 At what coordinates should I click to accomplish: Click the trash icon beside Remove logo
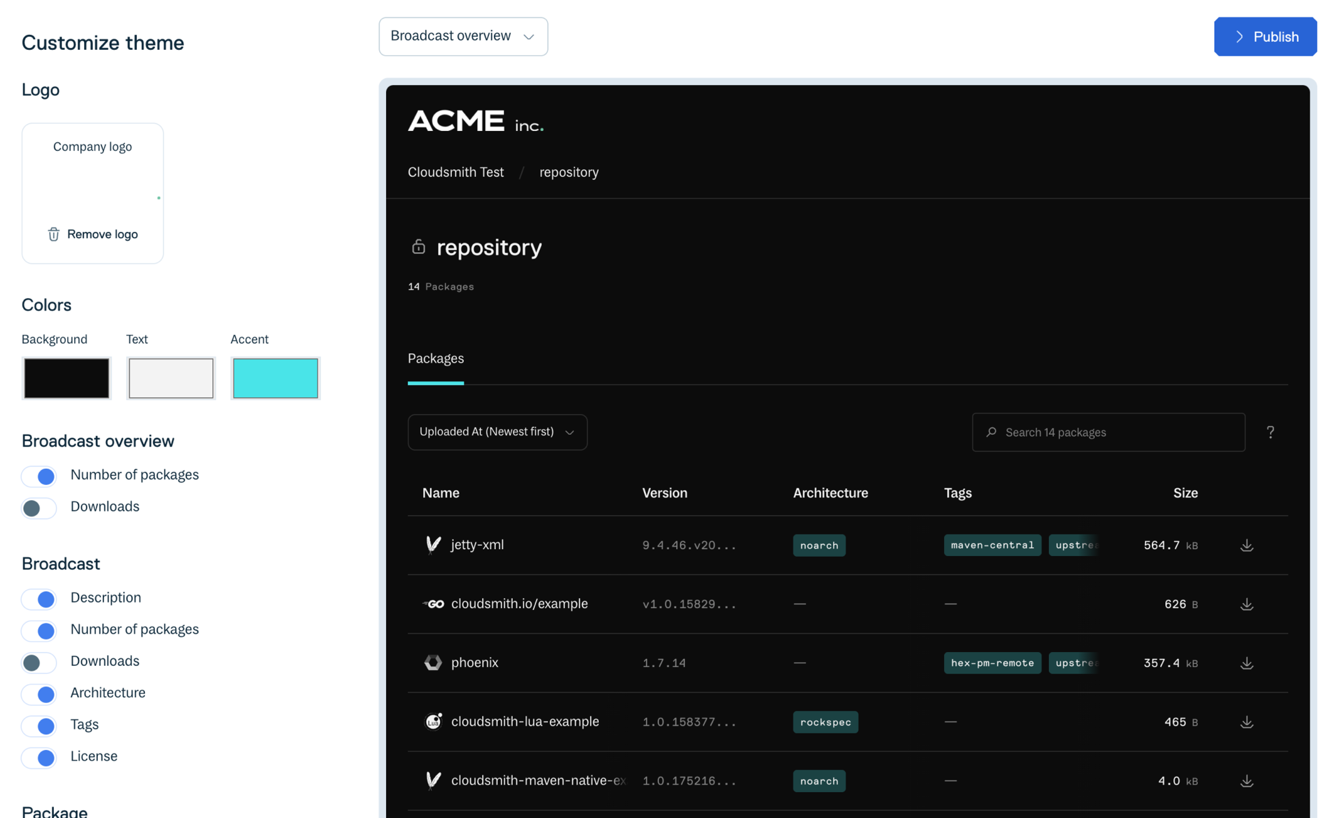click(53, 234)
